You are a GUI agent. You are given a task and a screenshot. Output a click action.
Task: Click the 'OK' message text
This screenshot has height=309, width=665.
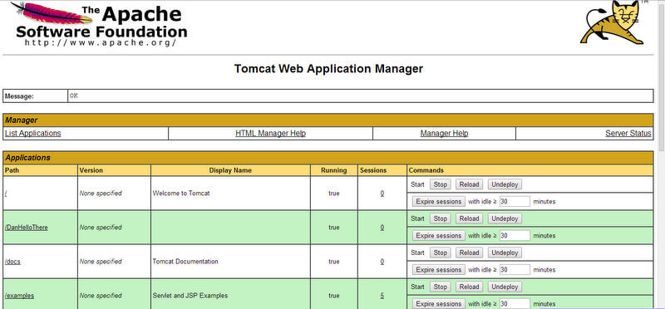pos(74,96)
